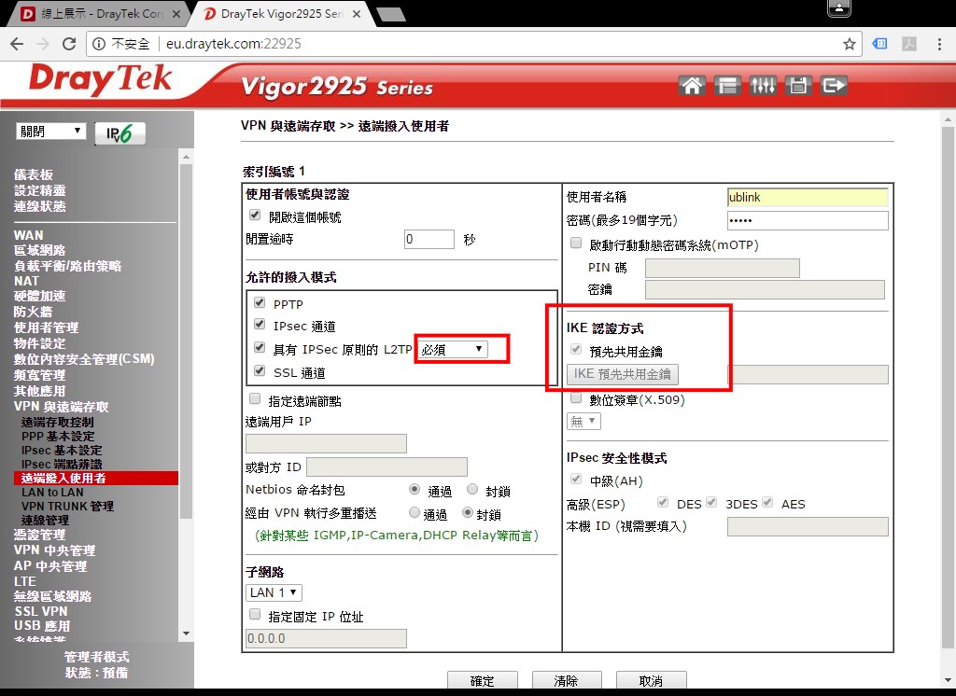Image resolution: width=956 pixels, height=696 pixels.
Task: Bookmark page with the star icon
Action: [x=849, y=44]
